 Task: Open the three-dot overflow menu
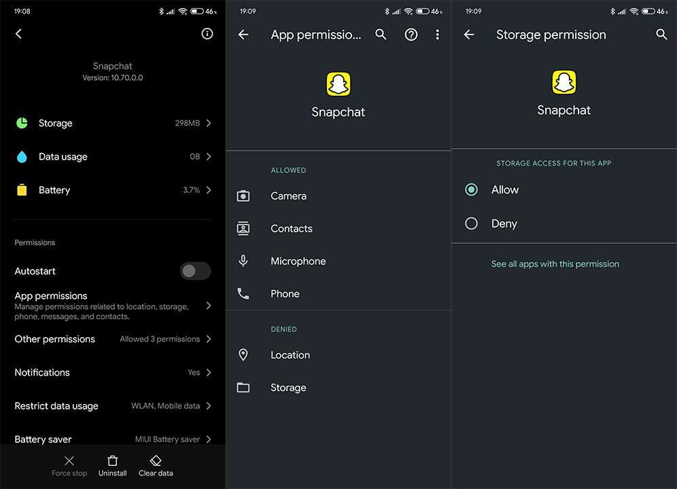tap(437, 35)
